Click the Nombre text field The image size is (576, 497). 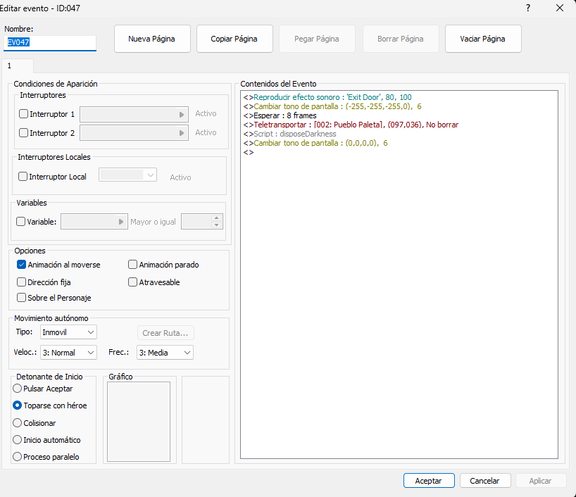(49, 43)
